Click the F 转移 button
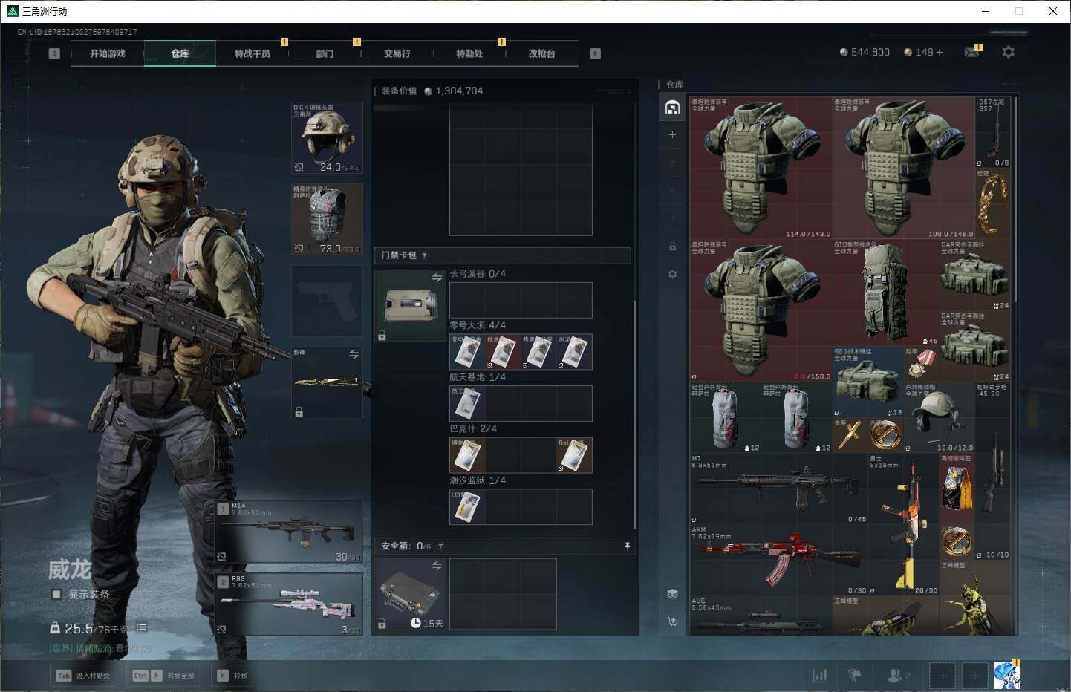This screenshot has height=692, width=1071. coord(232,676)
